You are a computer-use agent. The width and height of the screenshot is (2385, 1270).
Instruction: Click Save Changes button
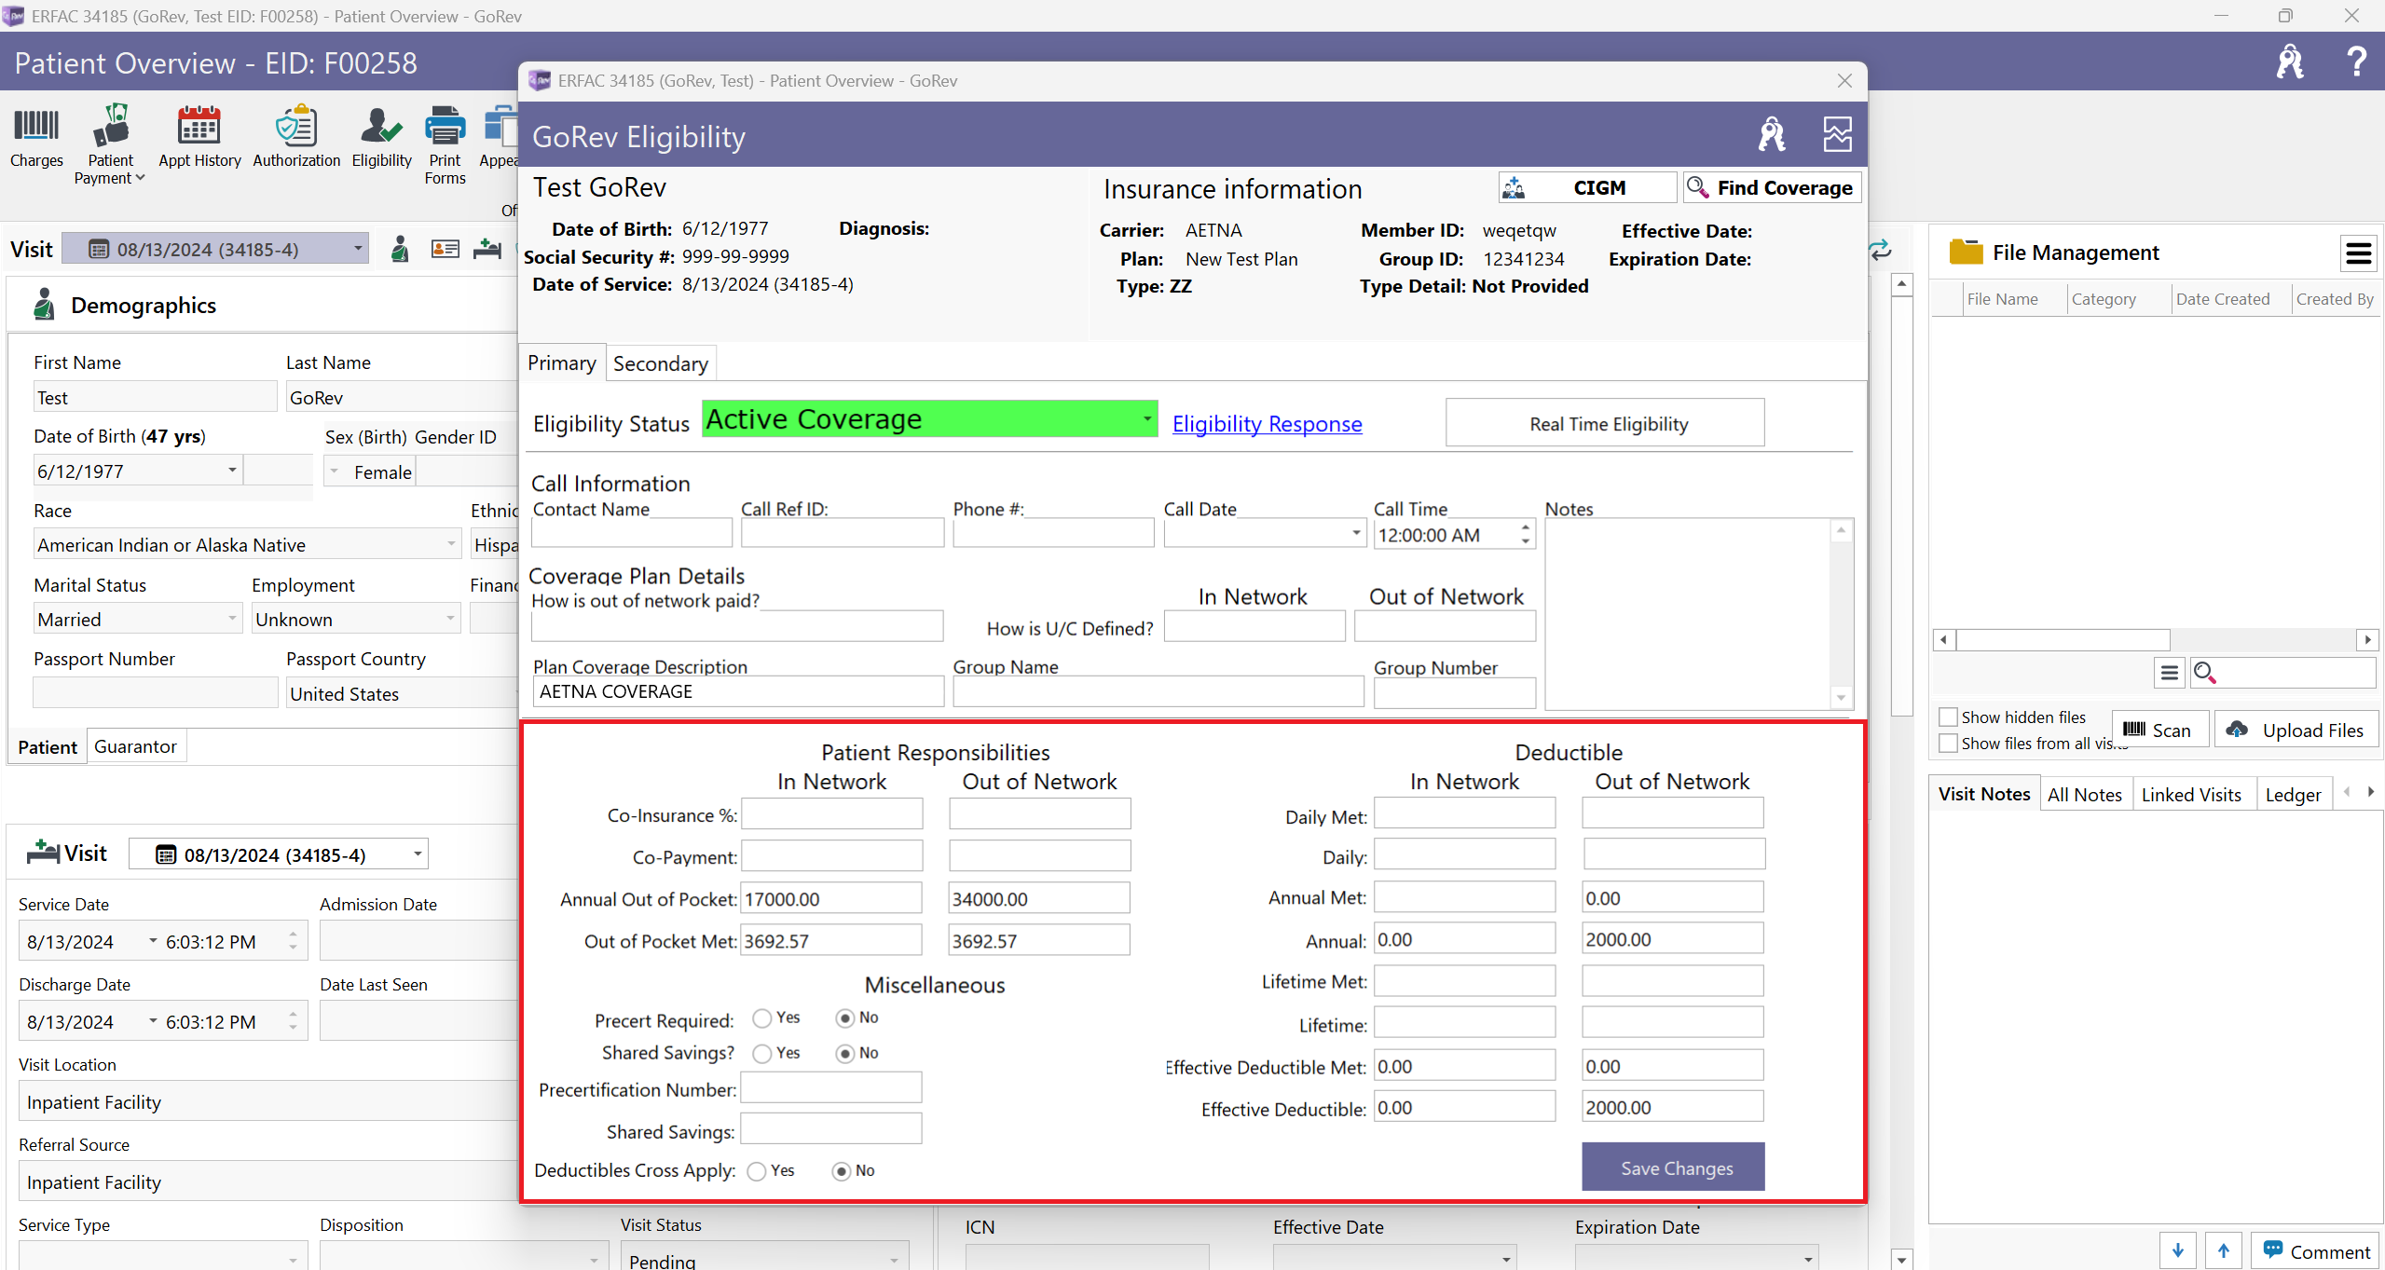pos(1677,1168)
